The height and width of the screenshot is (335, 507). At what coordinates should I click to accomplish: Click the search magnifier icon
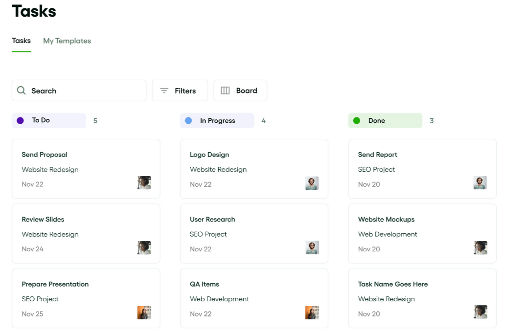(x=21, y=90)
